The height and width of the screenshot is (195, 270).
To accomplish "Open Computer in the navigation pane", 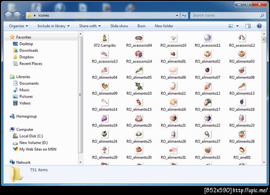I will (x=25, y=129).
